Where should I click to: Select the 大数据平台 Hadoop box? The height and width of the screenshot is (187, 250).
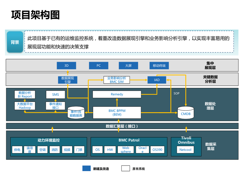click(25, 106)
